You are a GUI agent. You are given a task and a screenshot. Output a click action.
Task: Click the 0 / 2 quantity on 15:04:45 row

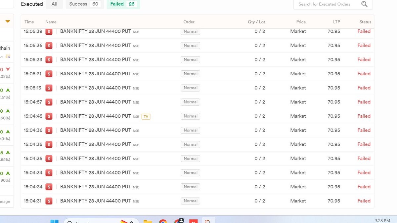pyautogui.click(x=260, y=116)
